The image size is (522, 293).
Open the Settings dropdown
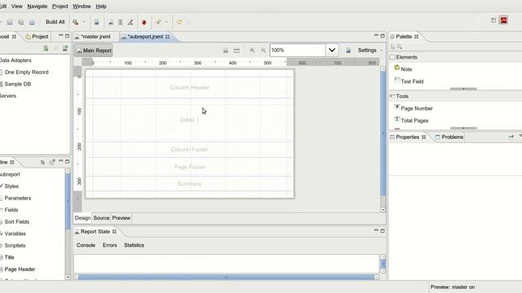[370, 50]
